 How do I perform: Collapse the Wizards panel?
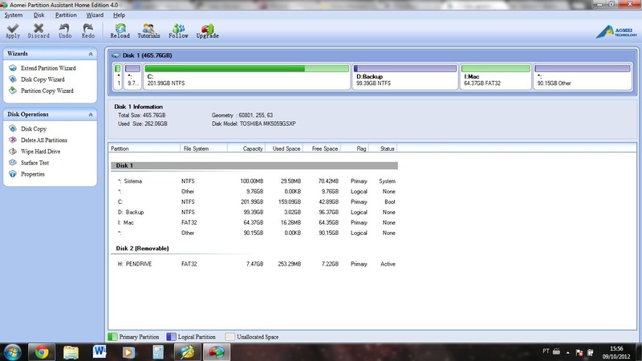coord(91,54)
